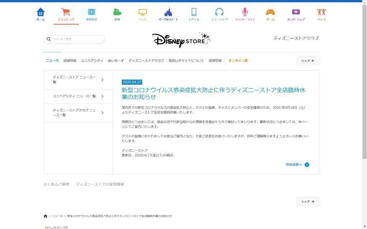Go to next article via 次の記事へ
Image resolution: width=367 pixels, height=229 pixels.
297,165
